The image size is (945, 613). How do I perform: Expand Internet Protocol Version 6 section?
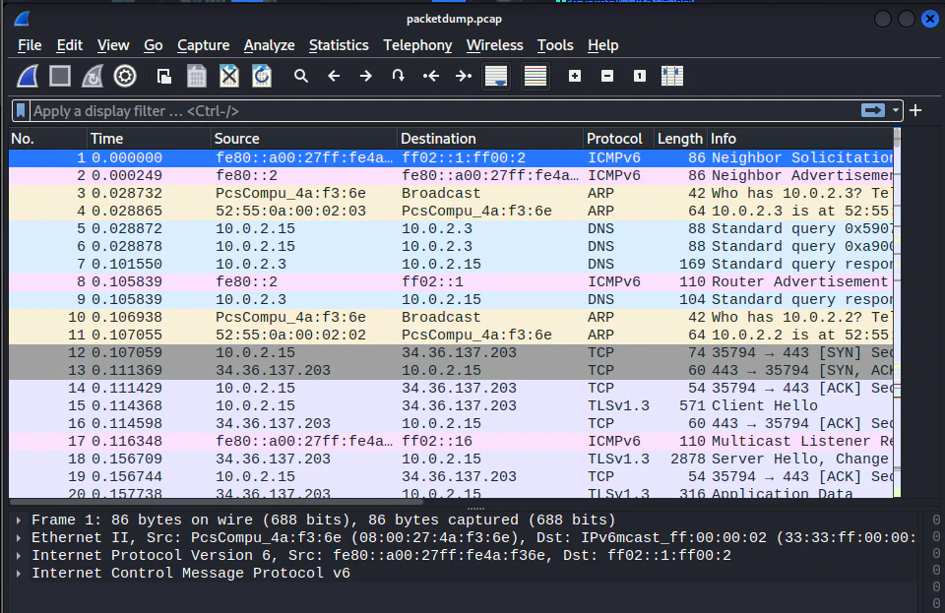tap(19, 556)
